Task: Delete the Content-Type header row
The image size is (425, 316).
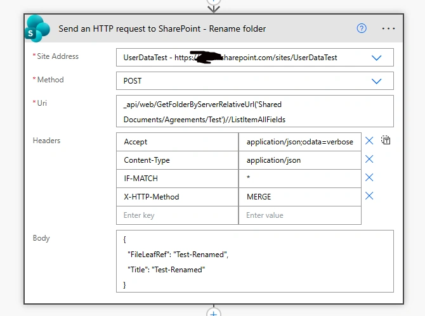Action: pyautogui.click(x=369, y=159)
